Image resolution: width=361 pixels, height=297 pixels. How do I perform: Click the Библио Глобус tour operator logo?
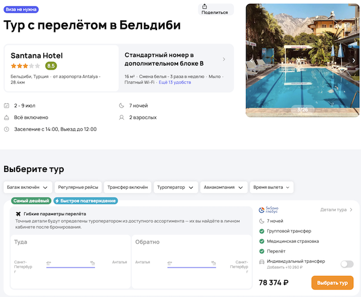point(269,210)
